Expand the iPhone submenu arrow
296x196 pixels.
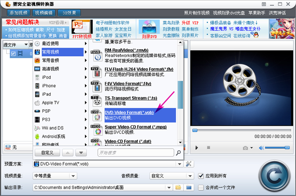pyautogui.click(x=86, y=86)
